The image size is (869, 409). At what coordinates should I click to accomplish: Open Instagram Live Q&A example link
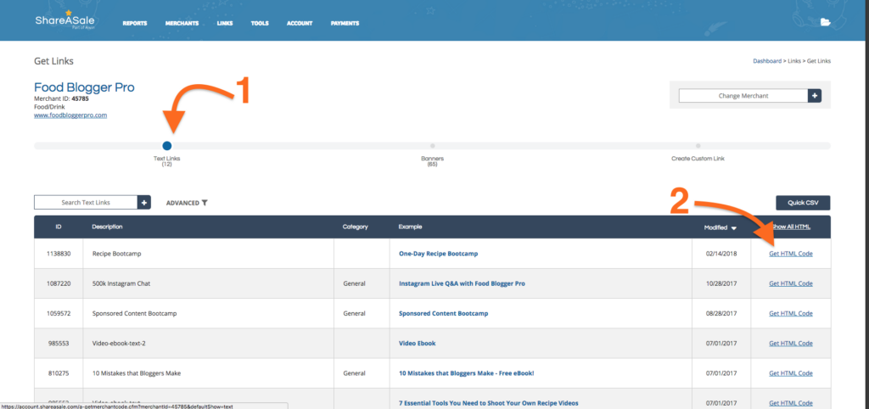pyautogui.click(x=462, y=283)
